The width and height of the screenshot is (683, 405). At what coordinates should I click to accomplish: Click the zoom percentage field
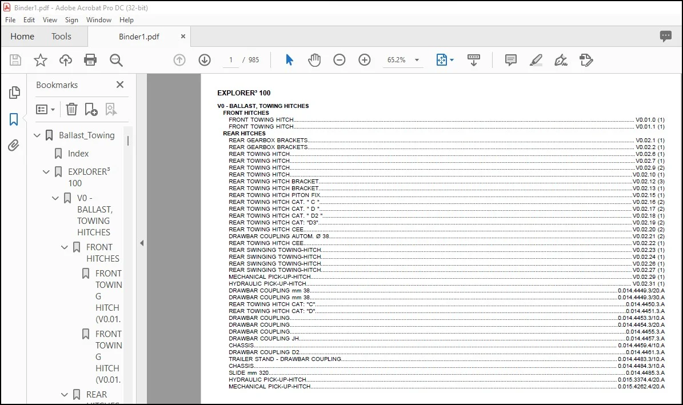coord(397,60)
